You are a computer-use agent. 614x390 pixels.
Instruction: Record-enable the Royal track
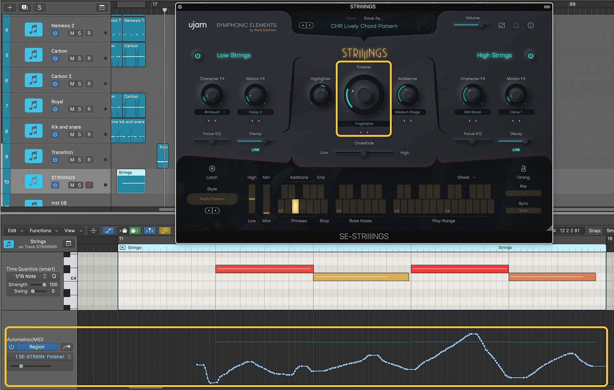pyautogui.click(x=89, y=109)
